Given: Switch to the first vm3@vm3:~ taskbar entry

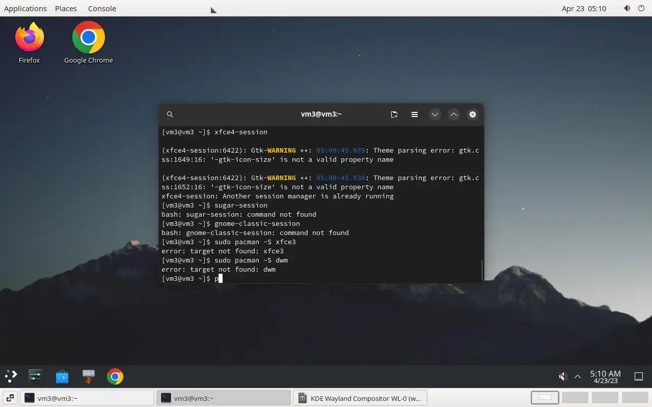Looking at the screenshot, I should [87, 398].
